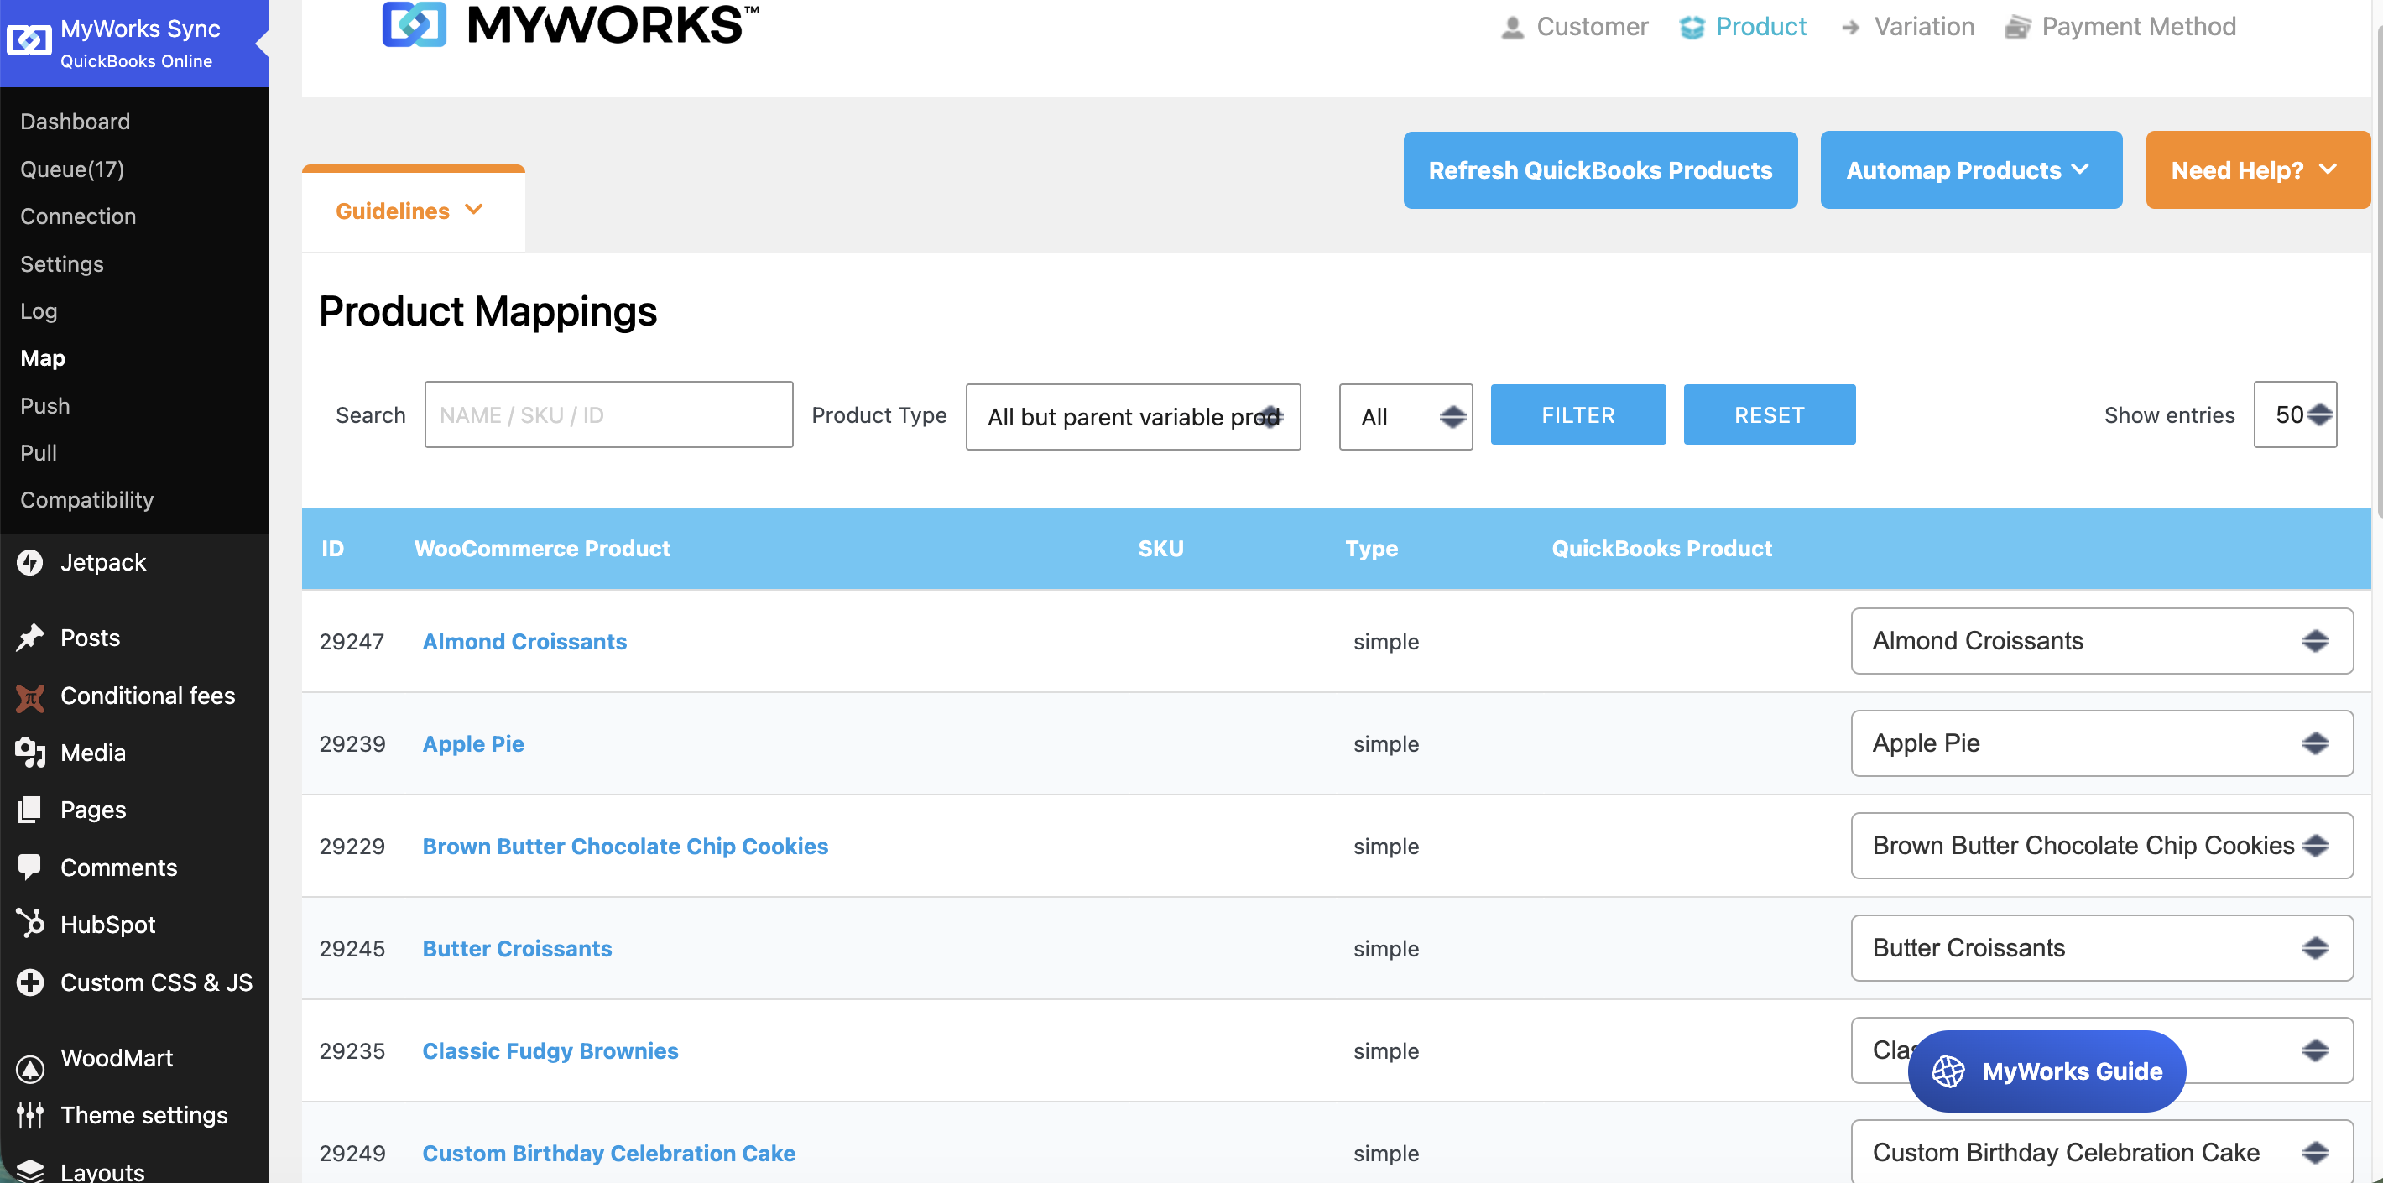
Task: Open the Show entries 50 dropdown
Action: point(2295,414)
